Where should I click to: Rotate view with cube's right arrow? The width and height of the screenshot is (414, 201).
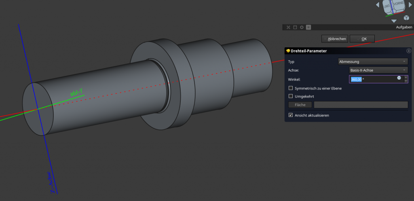410,5
